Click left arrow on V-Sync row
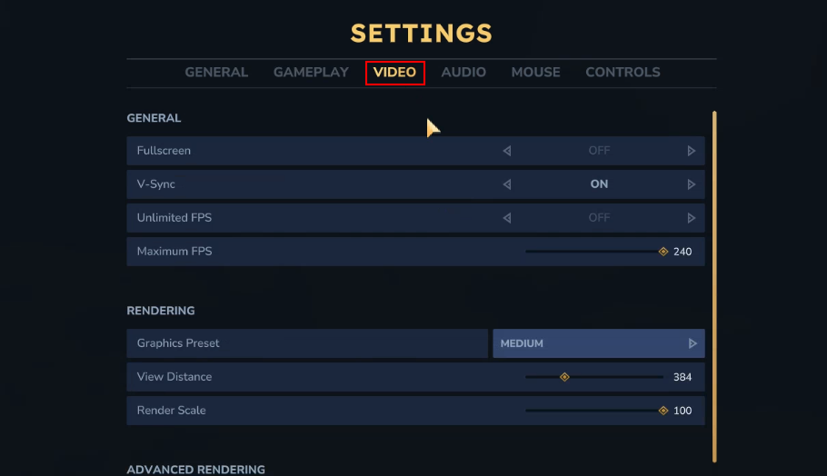This screenshot has width=827, height=476. pyautogui.click(x=507, y=184)
